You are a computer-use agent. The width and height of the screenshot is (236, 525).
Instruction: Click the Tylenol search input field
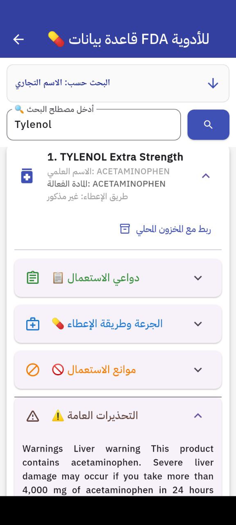[93, 125]
